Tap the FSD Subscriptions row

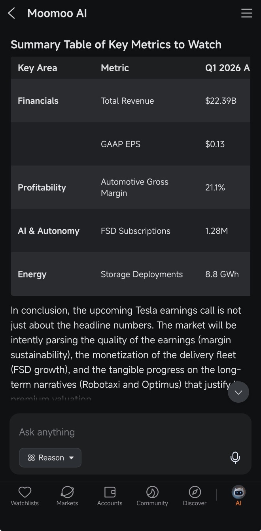tap(130, 231)
